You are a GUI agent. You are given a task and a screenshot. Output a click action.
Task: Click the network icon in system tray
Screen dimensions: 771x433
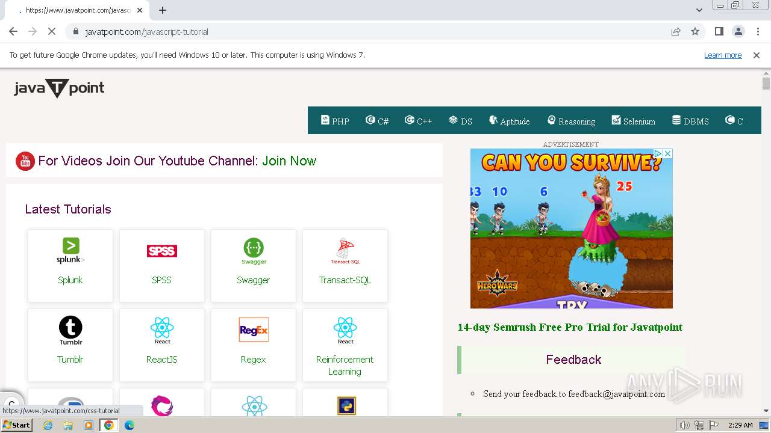pyautogui.click(x=699, y=425)
